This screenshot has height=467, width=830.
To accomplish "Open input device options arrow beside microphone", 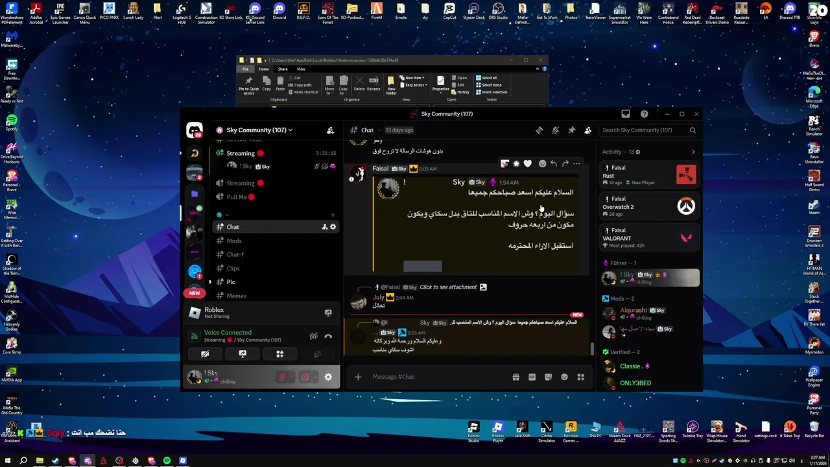I will [x=291, y=377].
